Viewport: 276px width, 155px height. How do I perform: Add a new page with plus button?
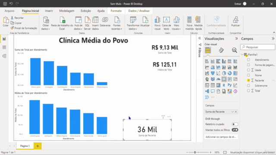(x=38, y=146)
